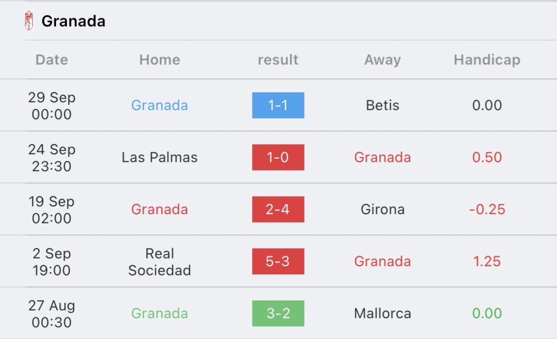This screenshot has width=557, height=339.
Task: Open the Real Sociedad team link
Action: 159,262
